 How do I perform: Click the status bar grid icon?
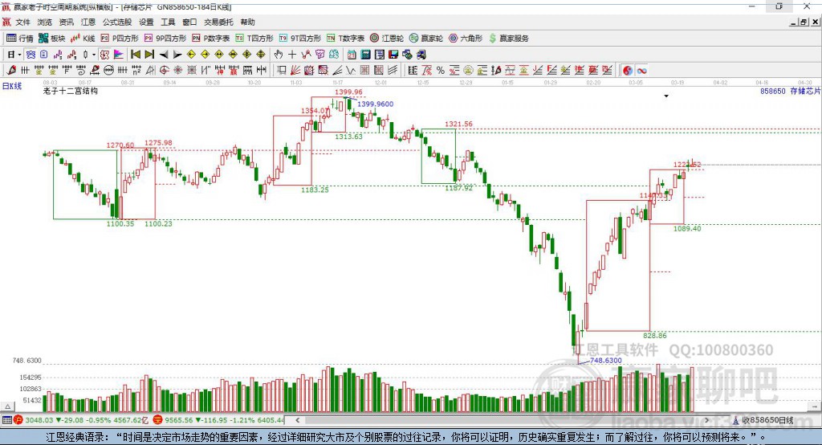(x=6, y=420)
